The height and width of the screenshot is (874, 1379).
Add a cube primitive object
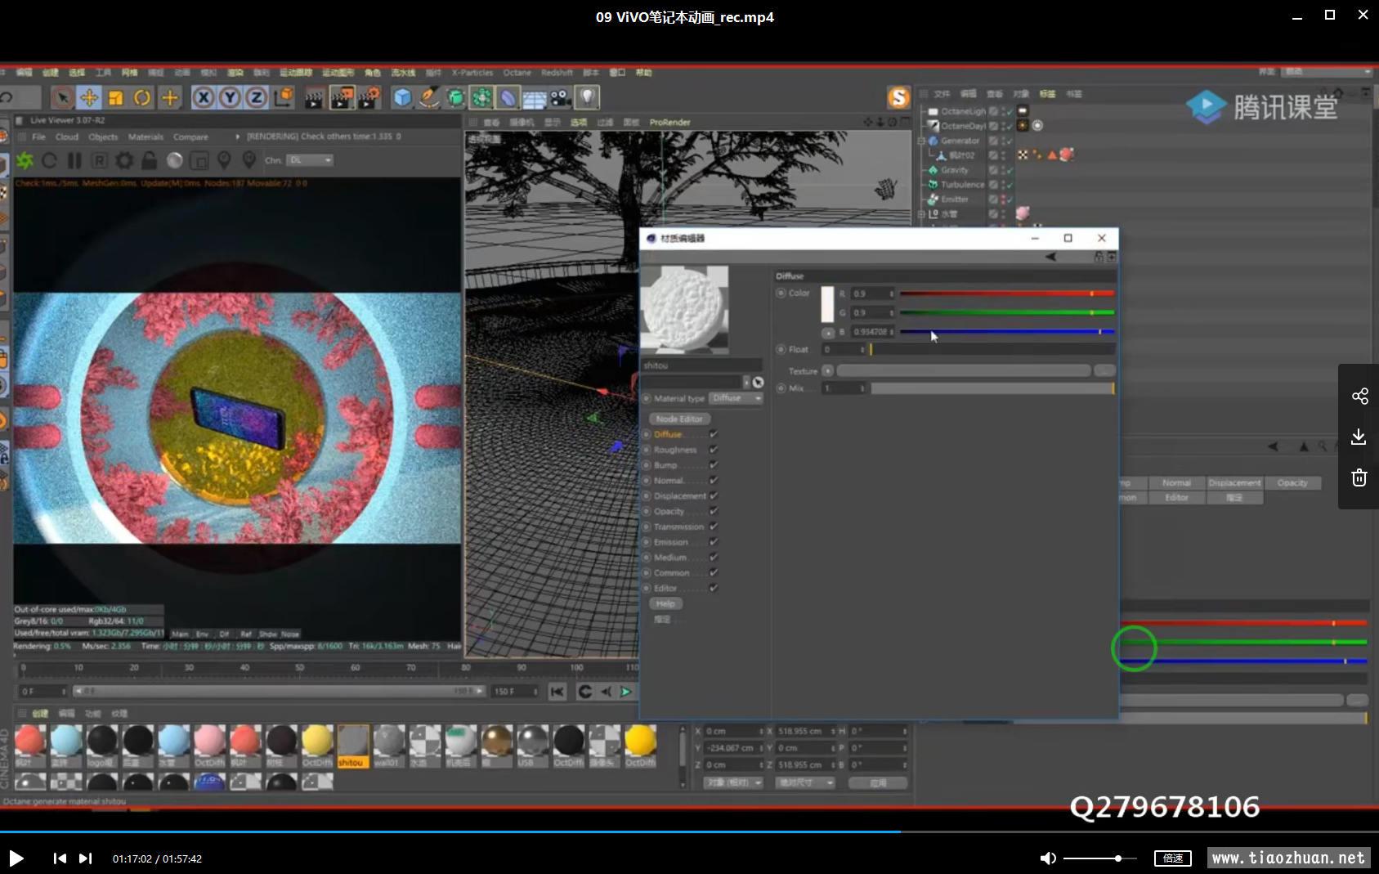pos(402,98)
